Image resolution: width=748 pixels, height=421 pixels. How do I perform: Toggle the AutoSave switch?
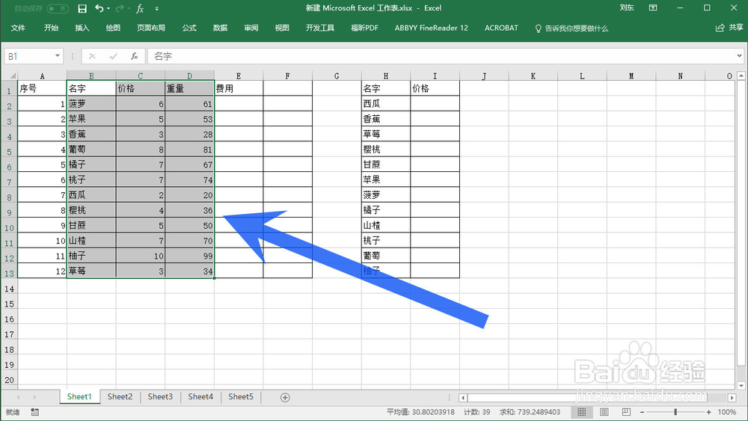click(58, 8)
